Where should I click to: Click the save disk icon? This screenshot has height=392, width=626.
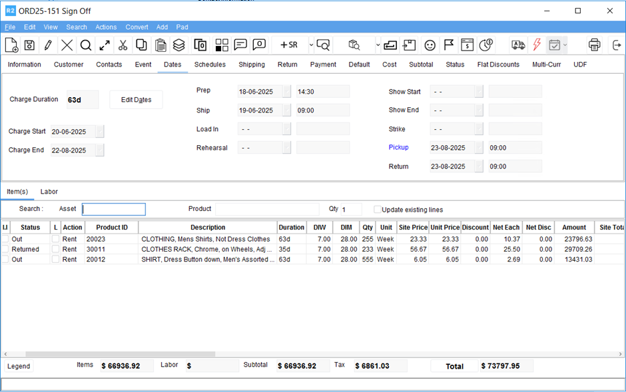click(x=29, y=45)
